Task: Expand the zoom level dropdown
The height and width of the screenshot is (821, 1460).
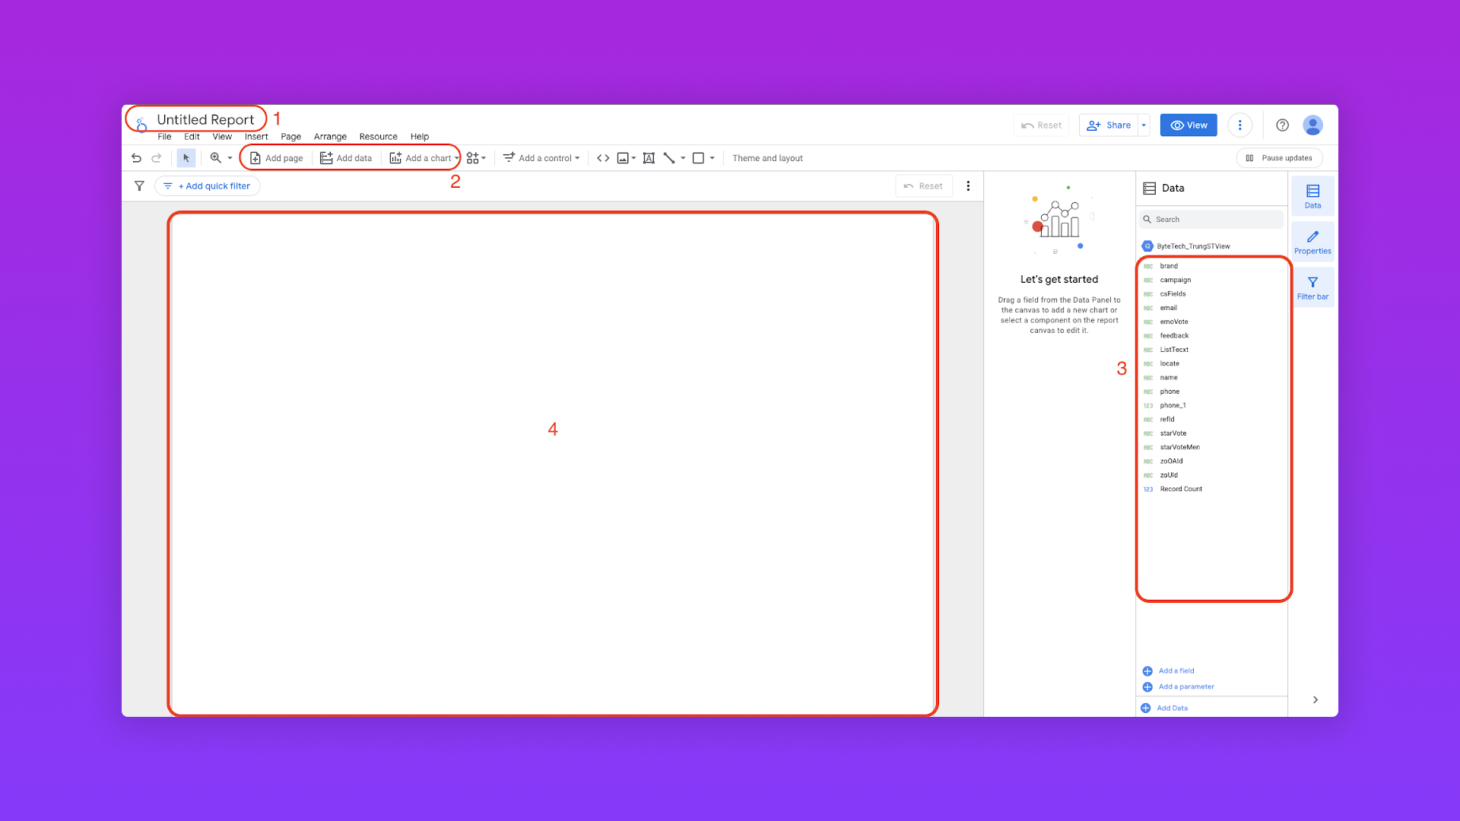Action: click(230, 158)
